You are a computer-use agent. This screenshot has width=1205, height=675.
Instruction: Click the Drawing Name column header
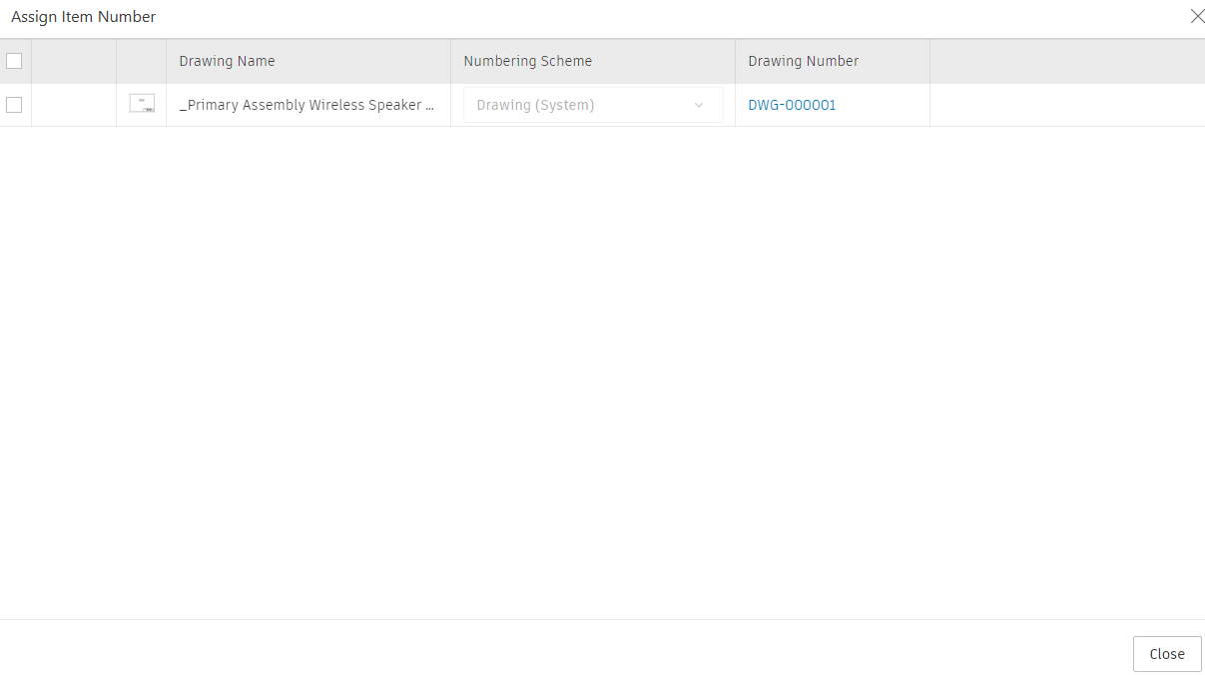pos(227,61)
